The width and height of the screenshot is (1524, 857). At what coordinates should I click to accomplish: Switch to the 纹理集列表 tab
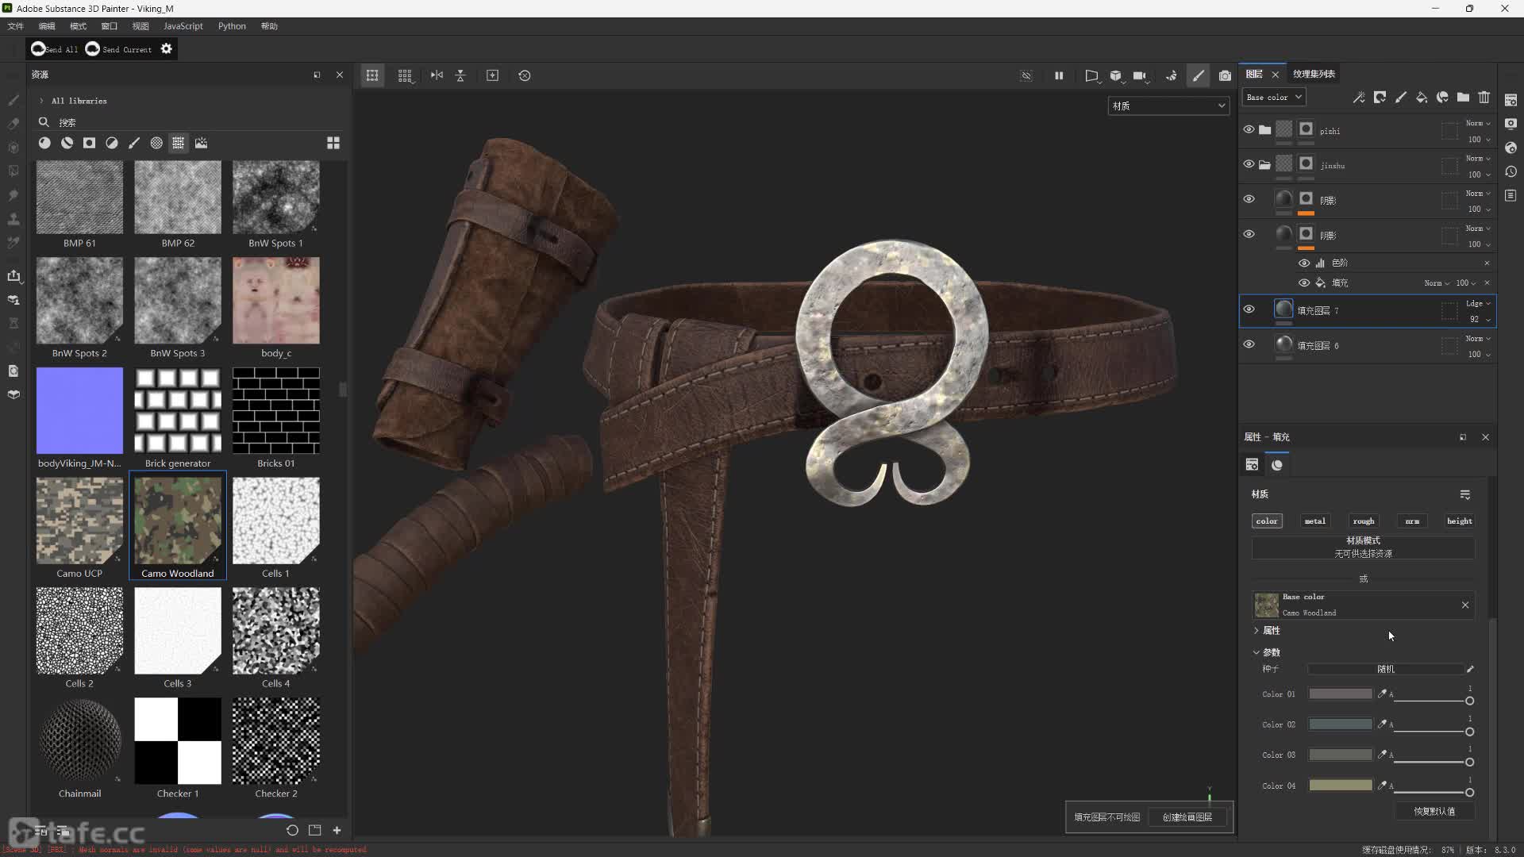(x=1314, y=74)
